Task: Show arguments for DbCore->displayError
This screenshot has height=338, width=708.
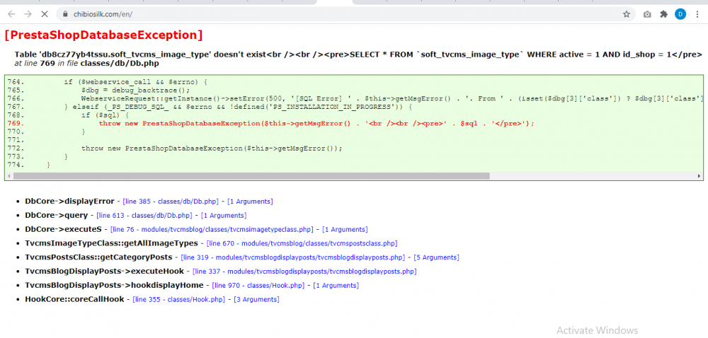Action: [x=250, y=202]
